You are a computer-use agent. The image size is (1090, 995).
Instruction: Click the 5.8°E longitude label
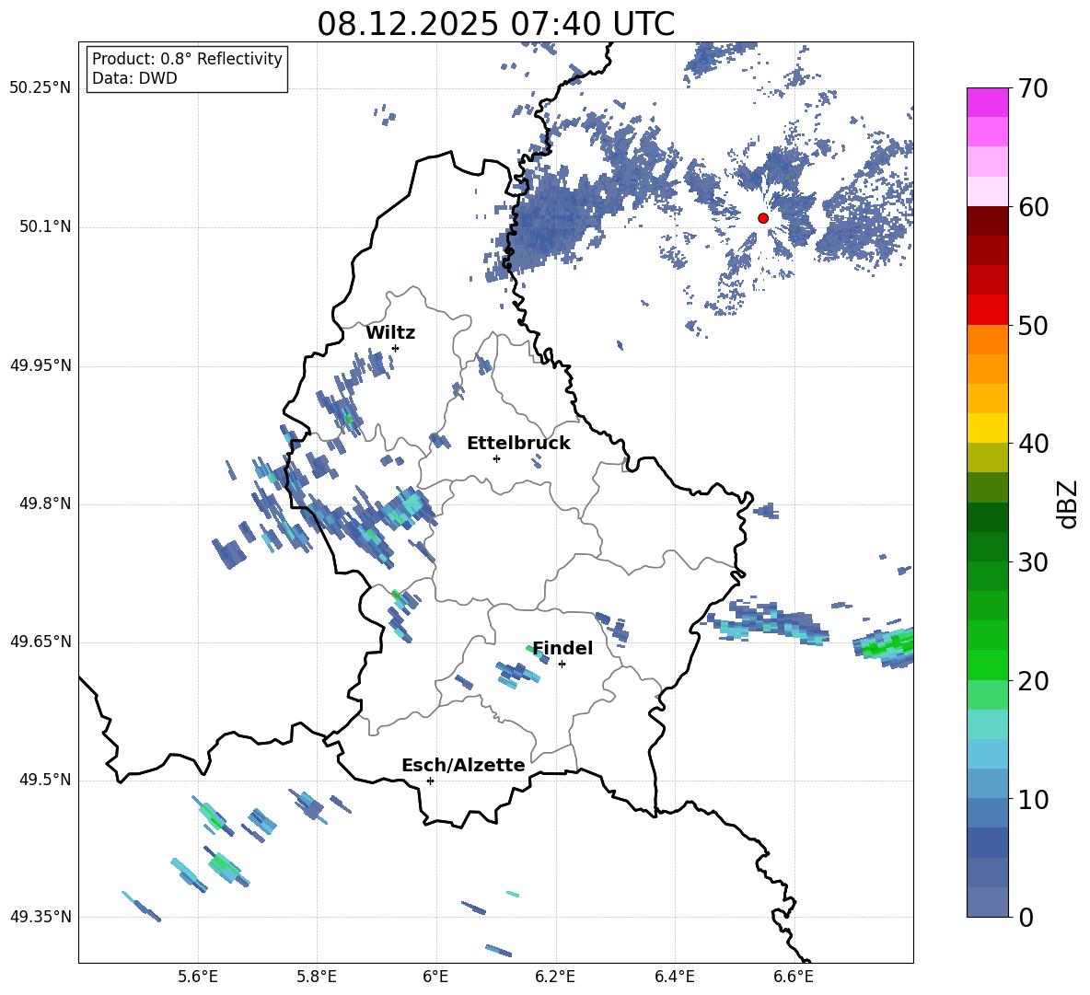tap(317, 977)
